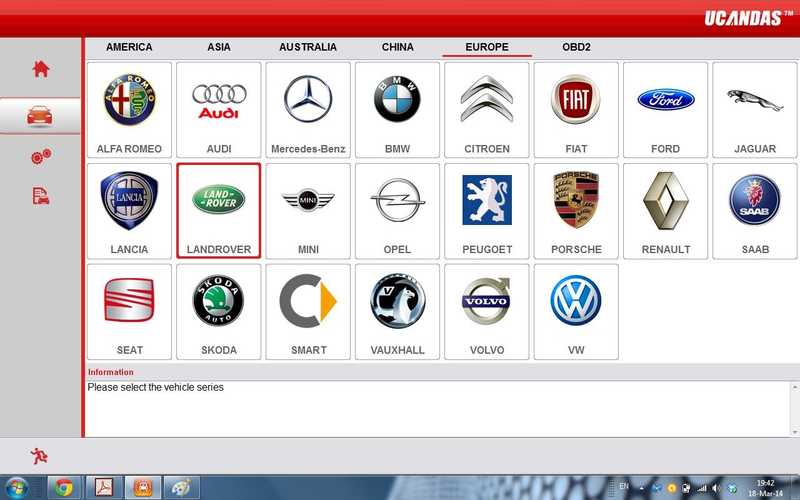800x500 pixels.
Task: Open the gears settings sidebar icon
Action: click(x=41, y=156)
